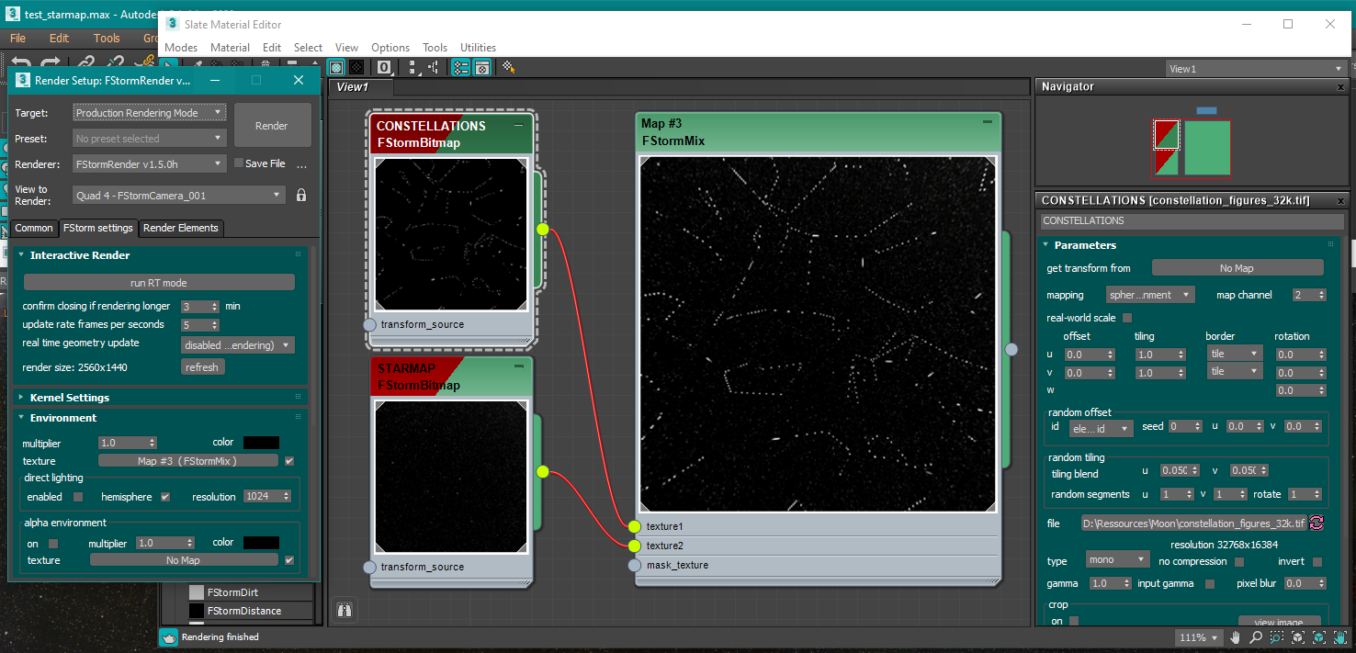Turn on alpha environment checkbox
Image resolution: width=1356 pixels, height=653 pixels.
53,544
